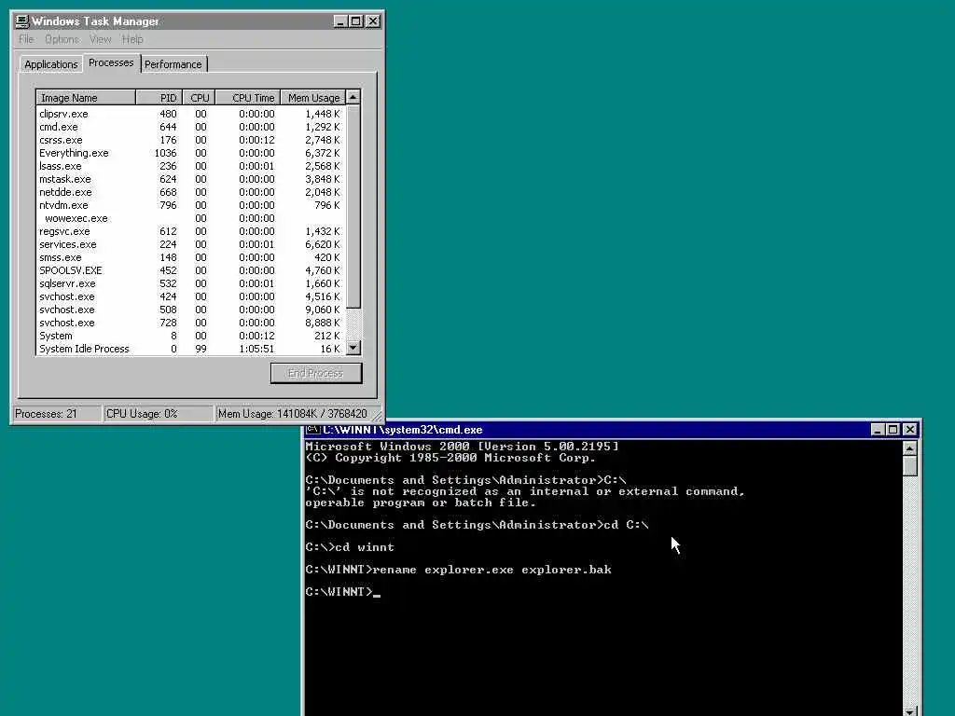955x716 pixels.
Task: Sort processes by PID column header
Action: pos(159,98)
